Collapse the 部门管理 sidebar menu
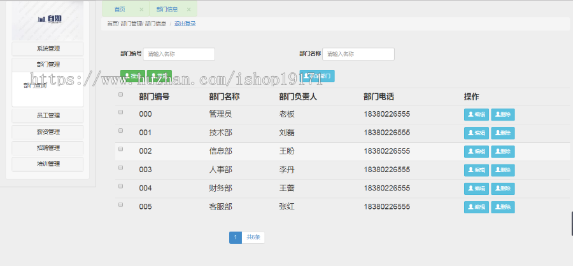Viewport: 573px width, 266px height. click(48, 65)
